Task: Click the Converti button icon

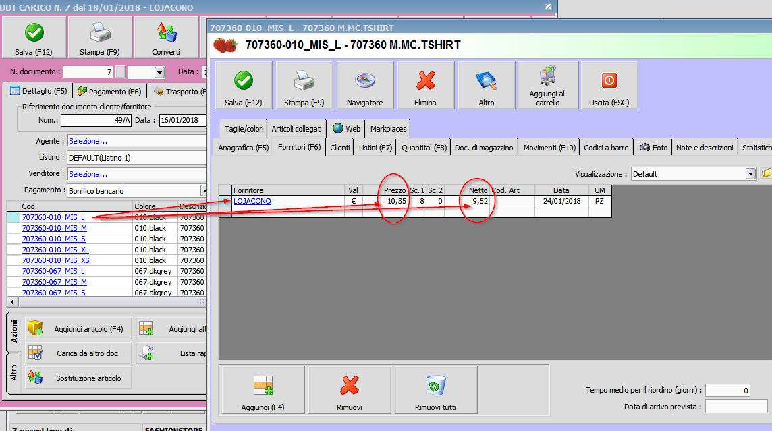Action: [167, 33]
